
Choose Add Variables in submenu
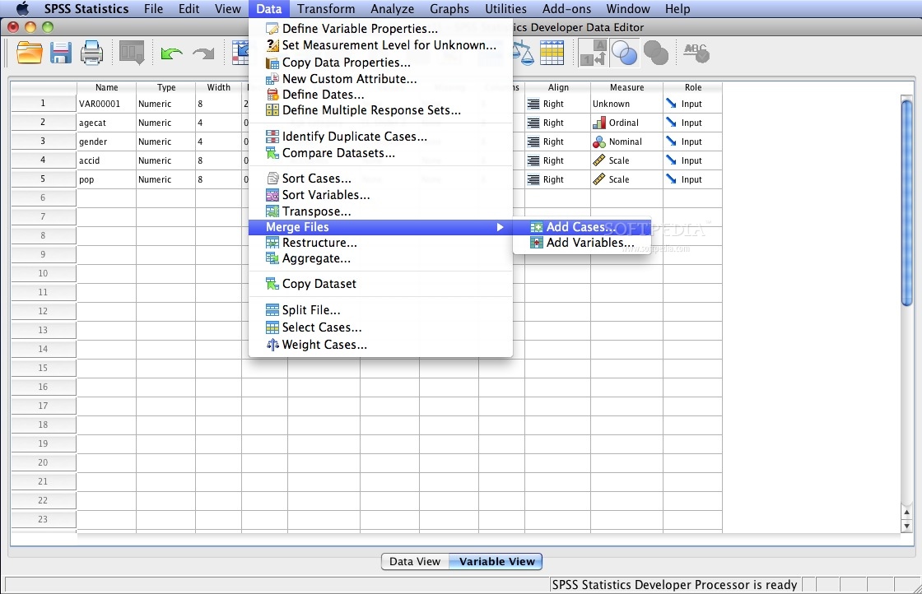coord(581,243)
